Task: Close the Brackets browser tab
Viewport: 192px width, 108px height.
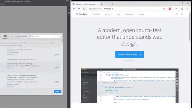Action: [x=98, y=4]
